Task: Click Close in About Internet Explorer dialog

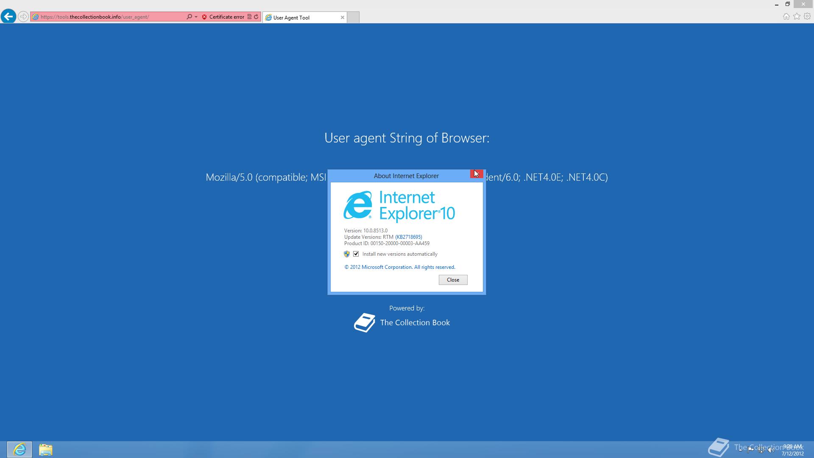Action: pos(453,280)
